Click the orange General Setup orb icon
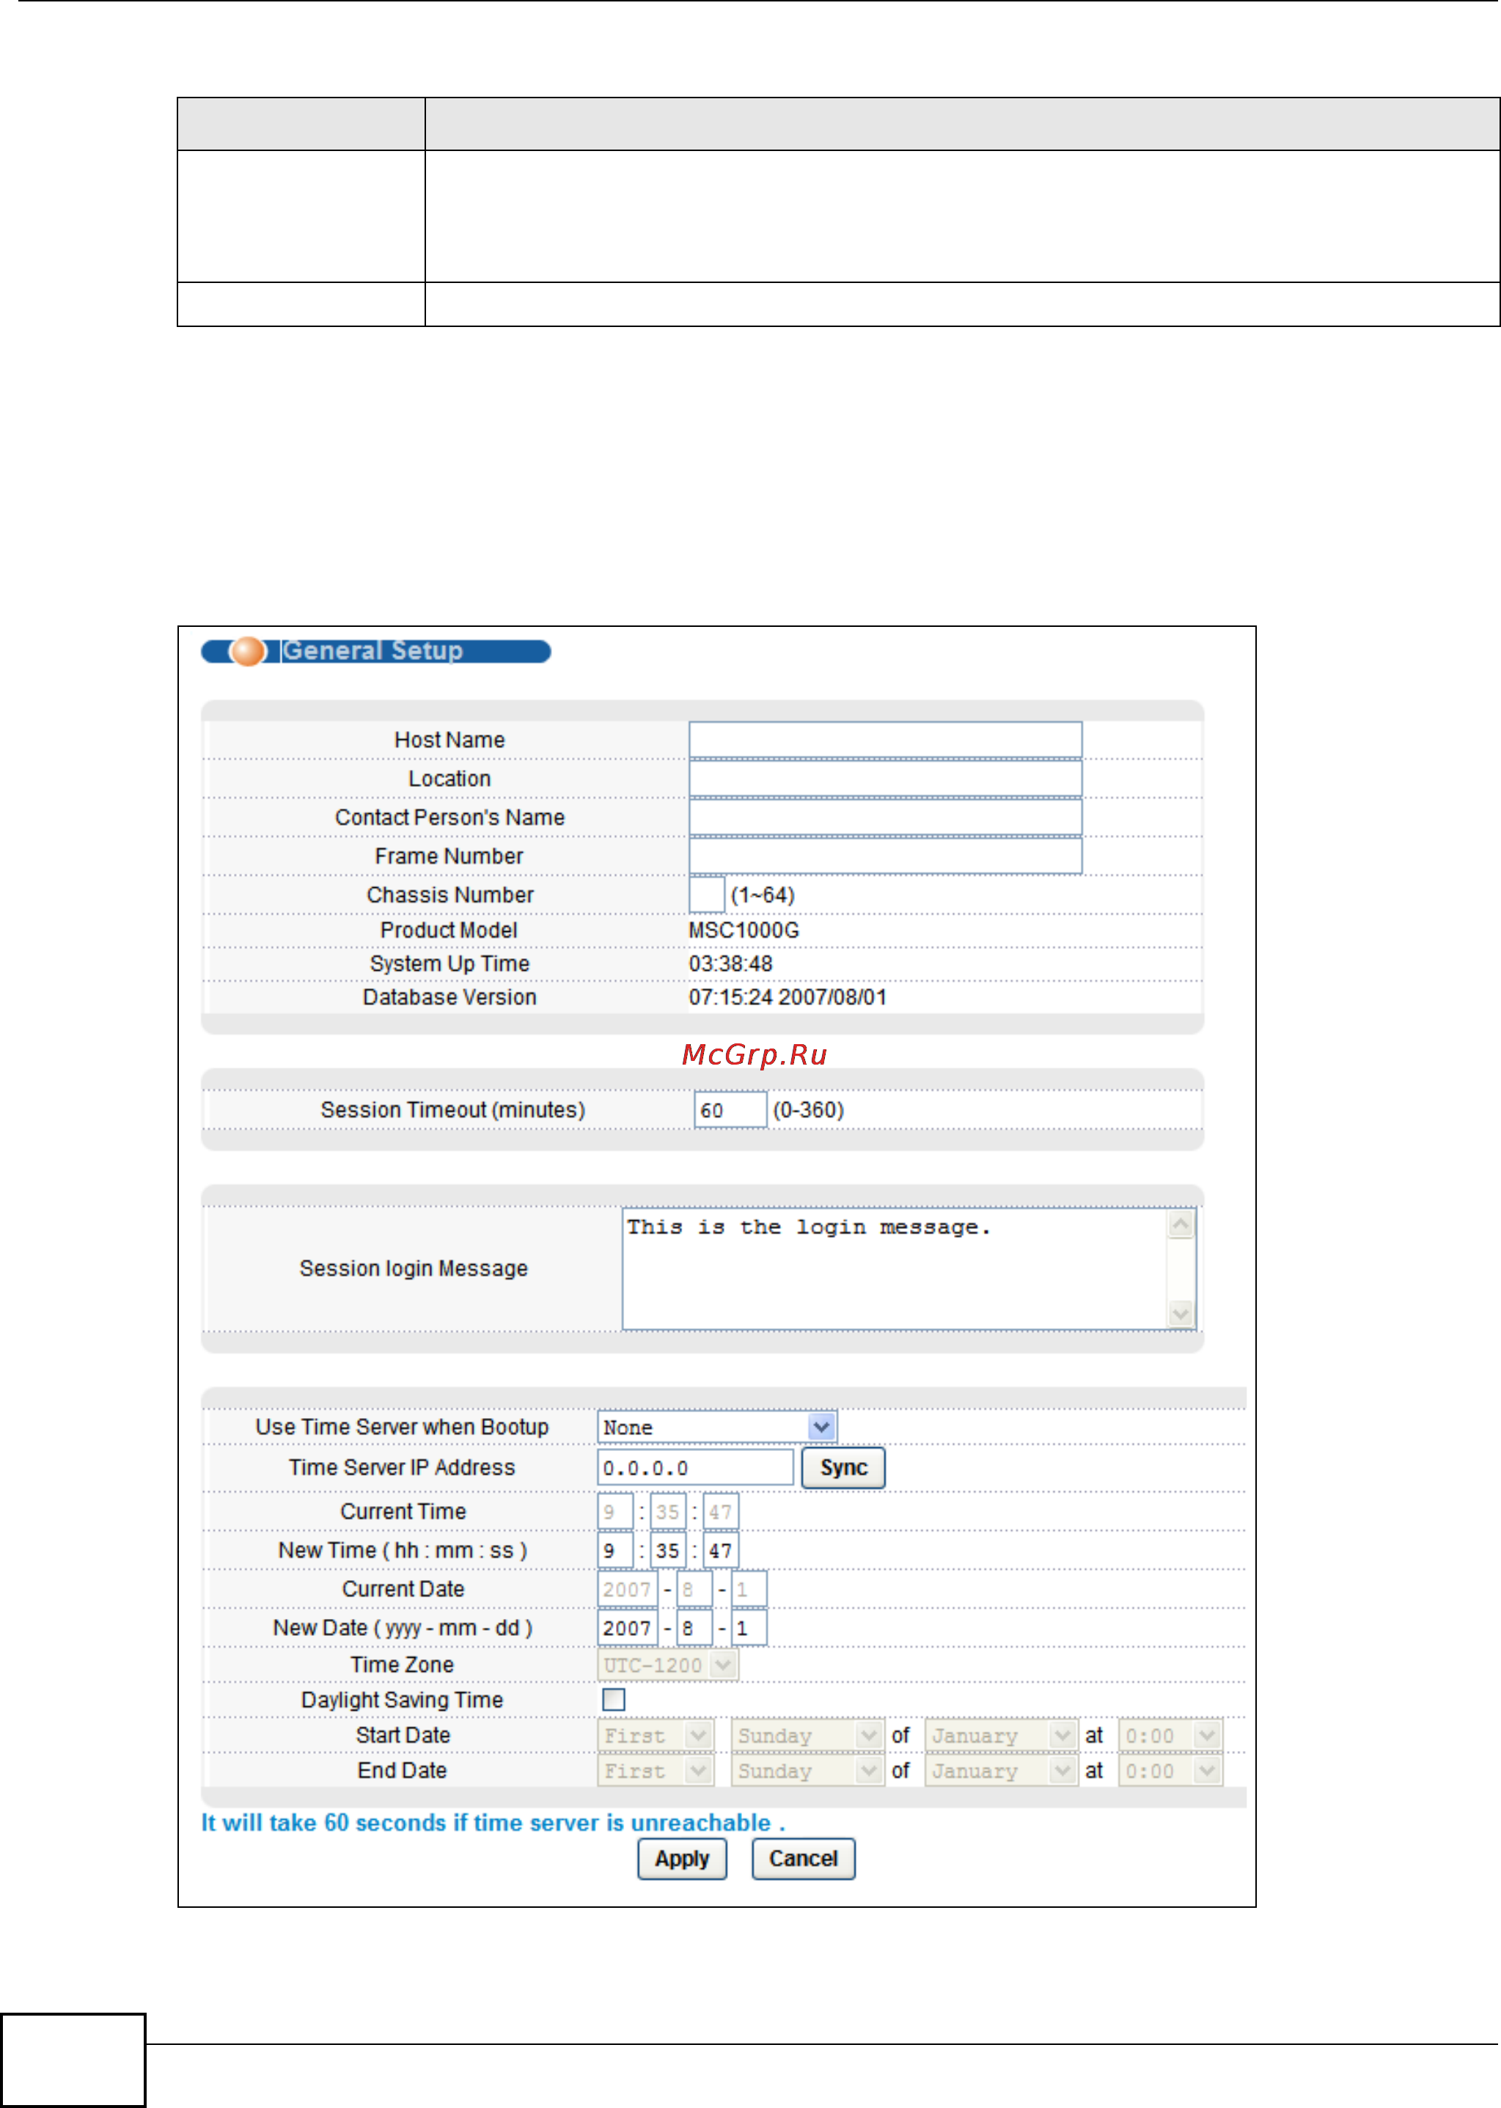 [x=248, y=652]
